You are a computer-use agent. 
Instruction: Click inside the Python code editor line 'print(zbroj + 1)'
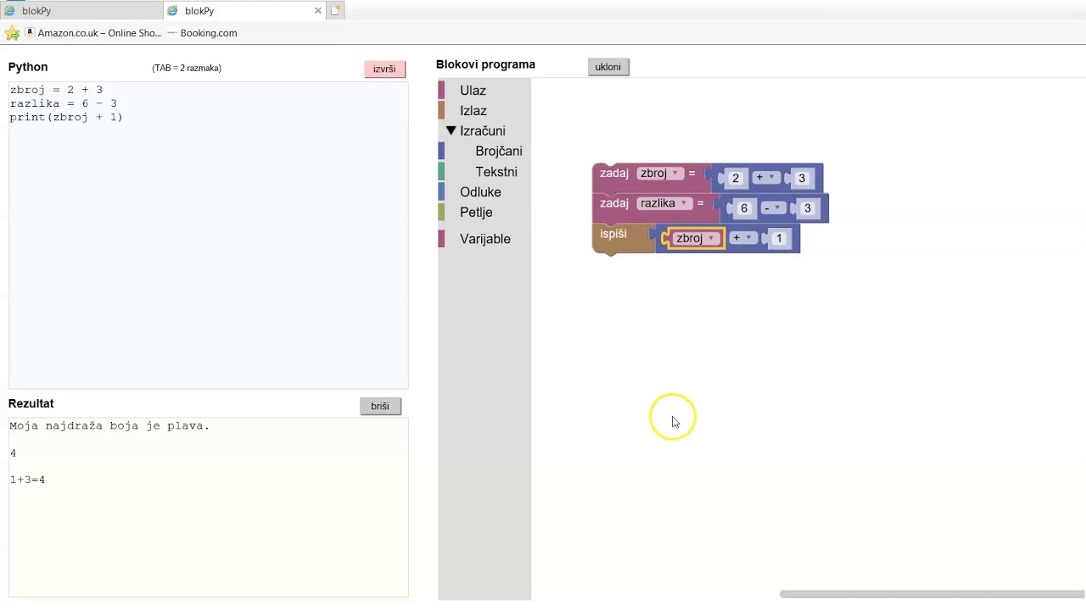tap(66, 118)
